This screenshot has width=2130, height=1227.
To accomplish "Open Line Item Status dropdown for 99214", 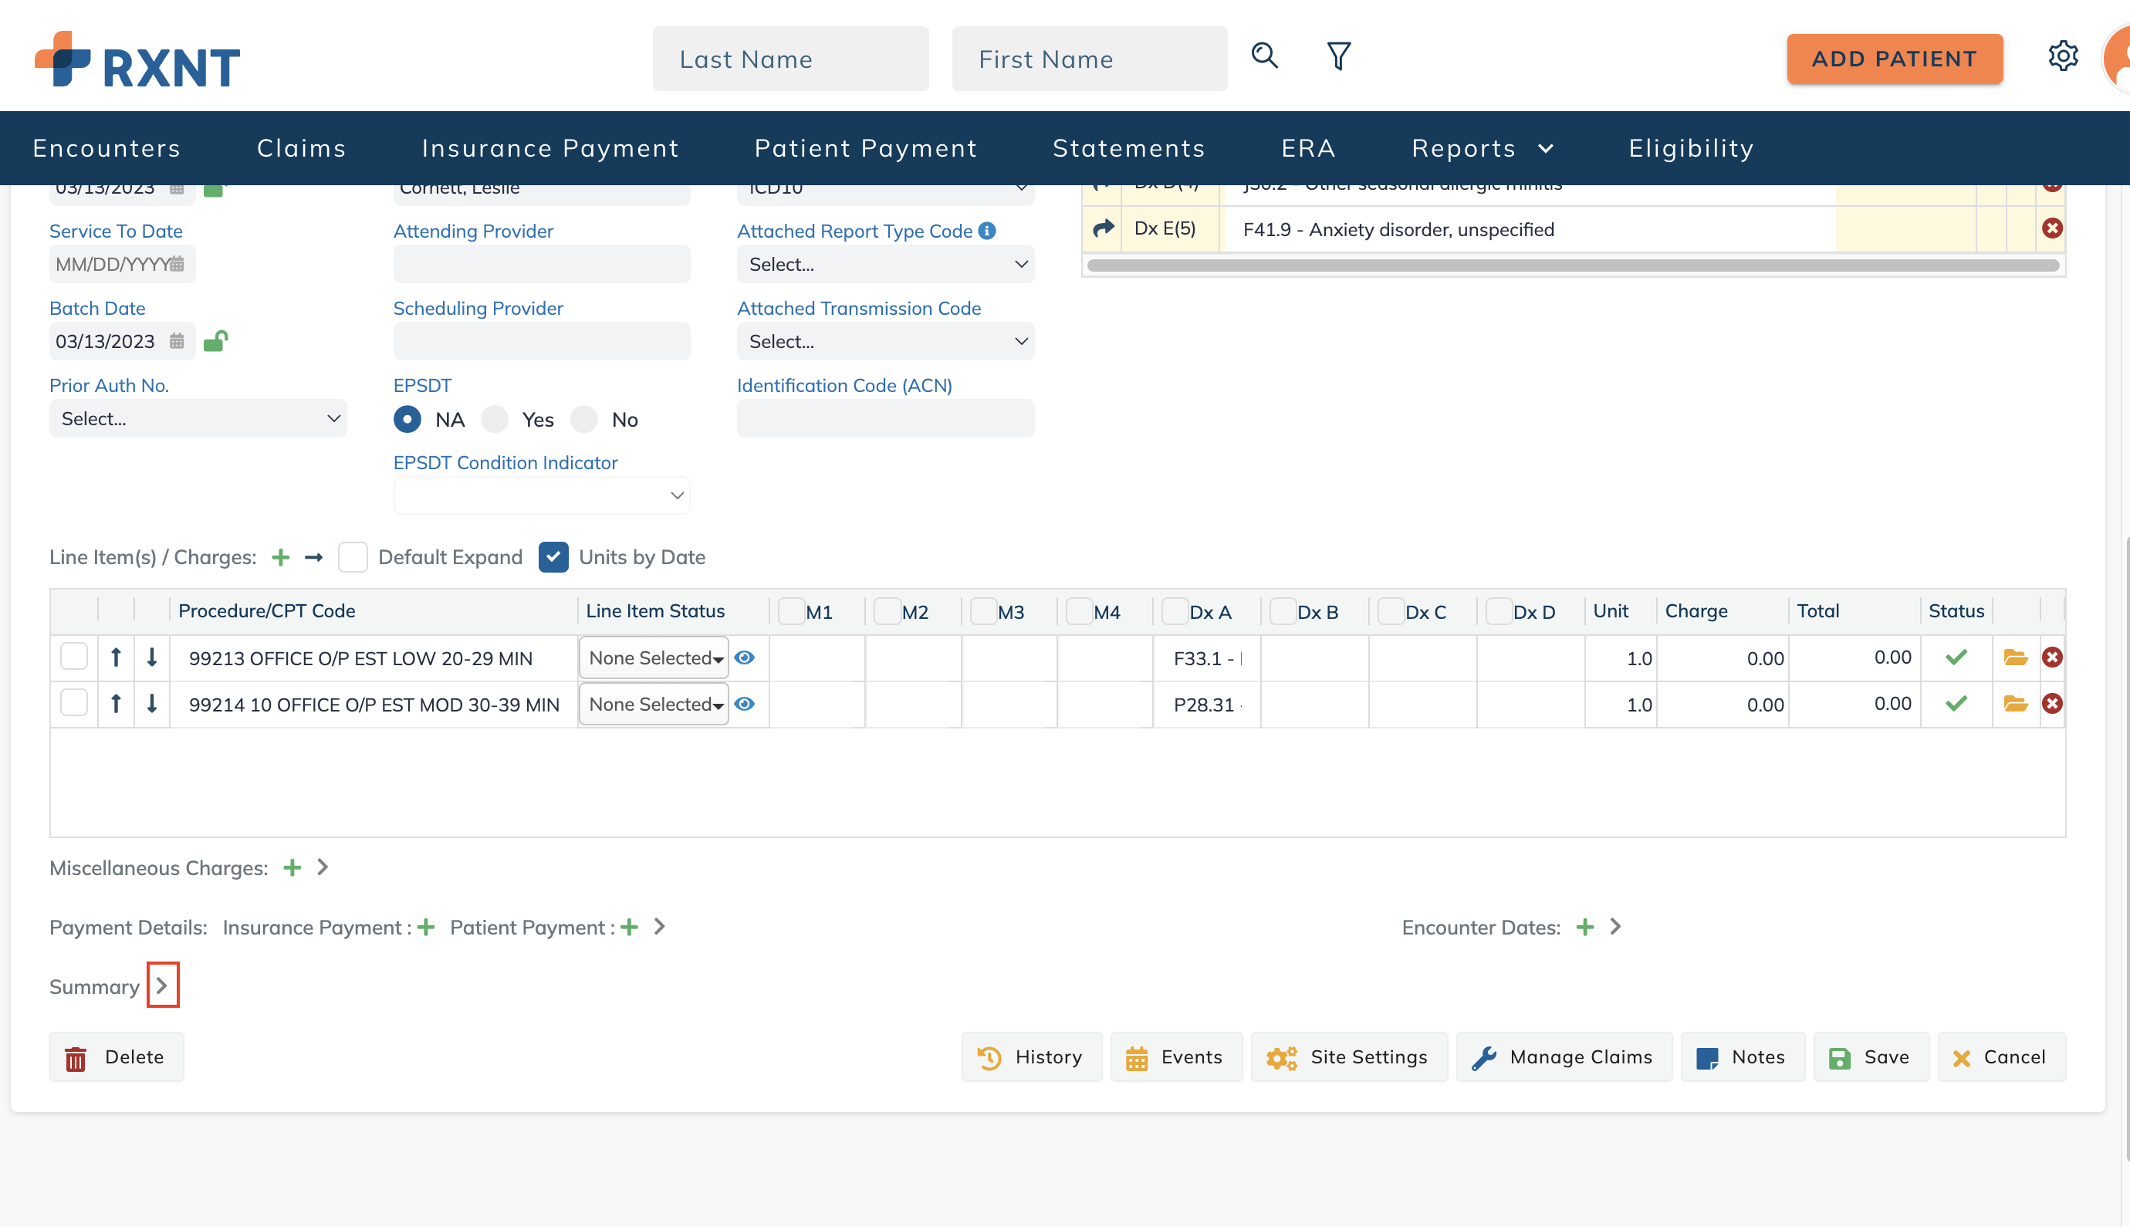I will (x=654, y=705).
